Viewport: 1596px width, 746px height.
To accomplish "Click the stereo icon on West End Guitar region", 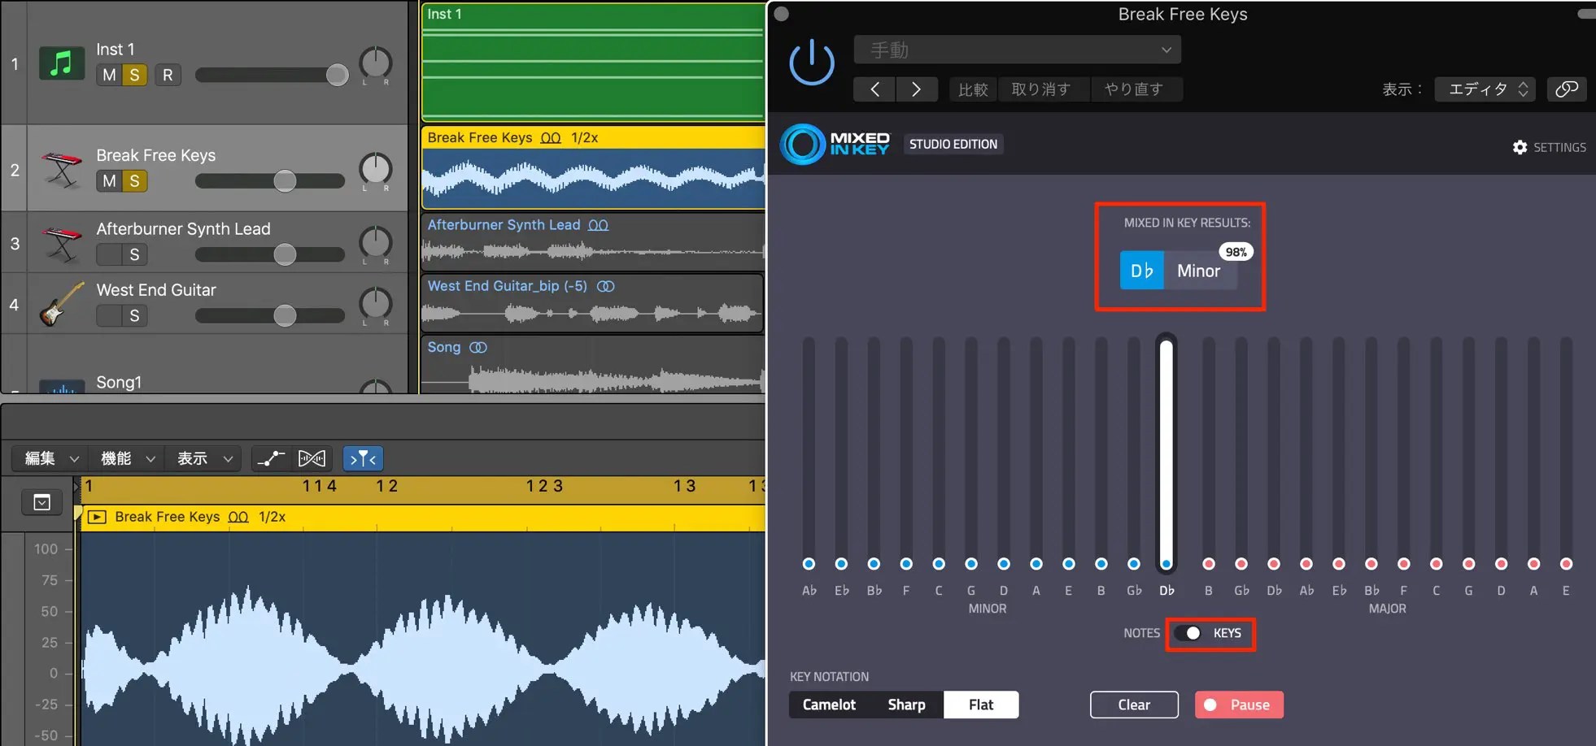I will (606, 286).
